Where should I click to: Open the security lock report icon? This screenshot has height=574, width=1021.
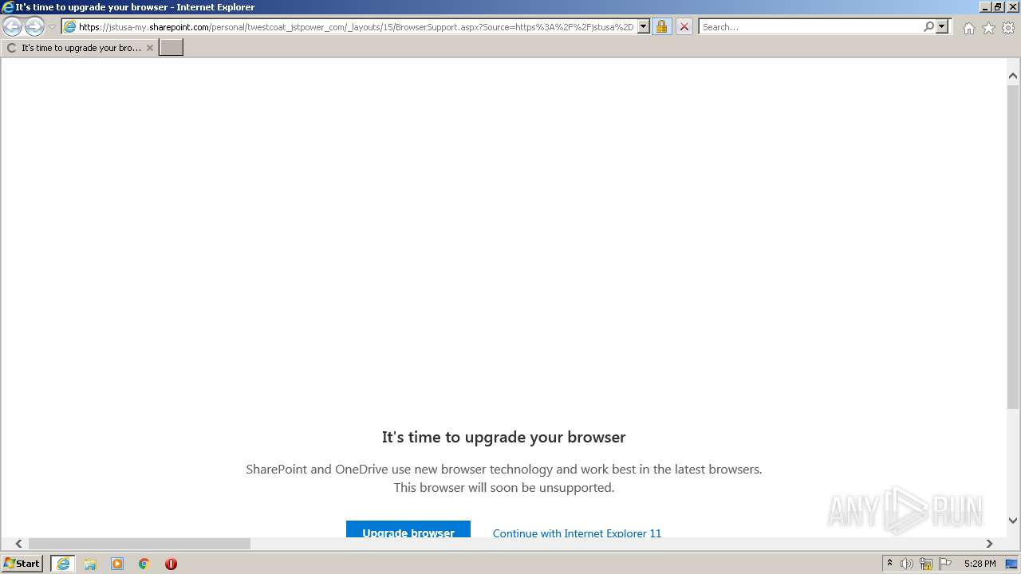[x=661, y=27]
